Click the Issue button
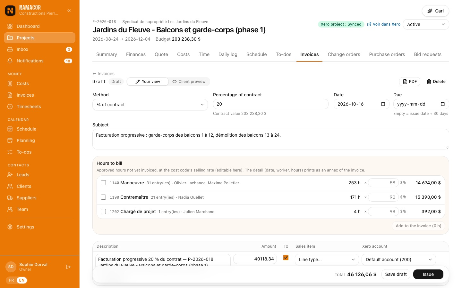Viewport: 462px width, 288px height. click(x=428, y=274)
